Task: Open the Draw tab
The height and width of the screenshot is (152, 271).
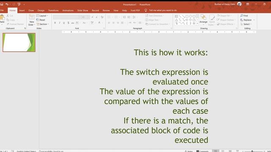Action: pyautogui.click(x=31, y=11)
